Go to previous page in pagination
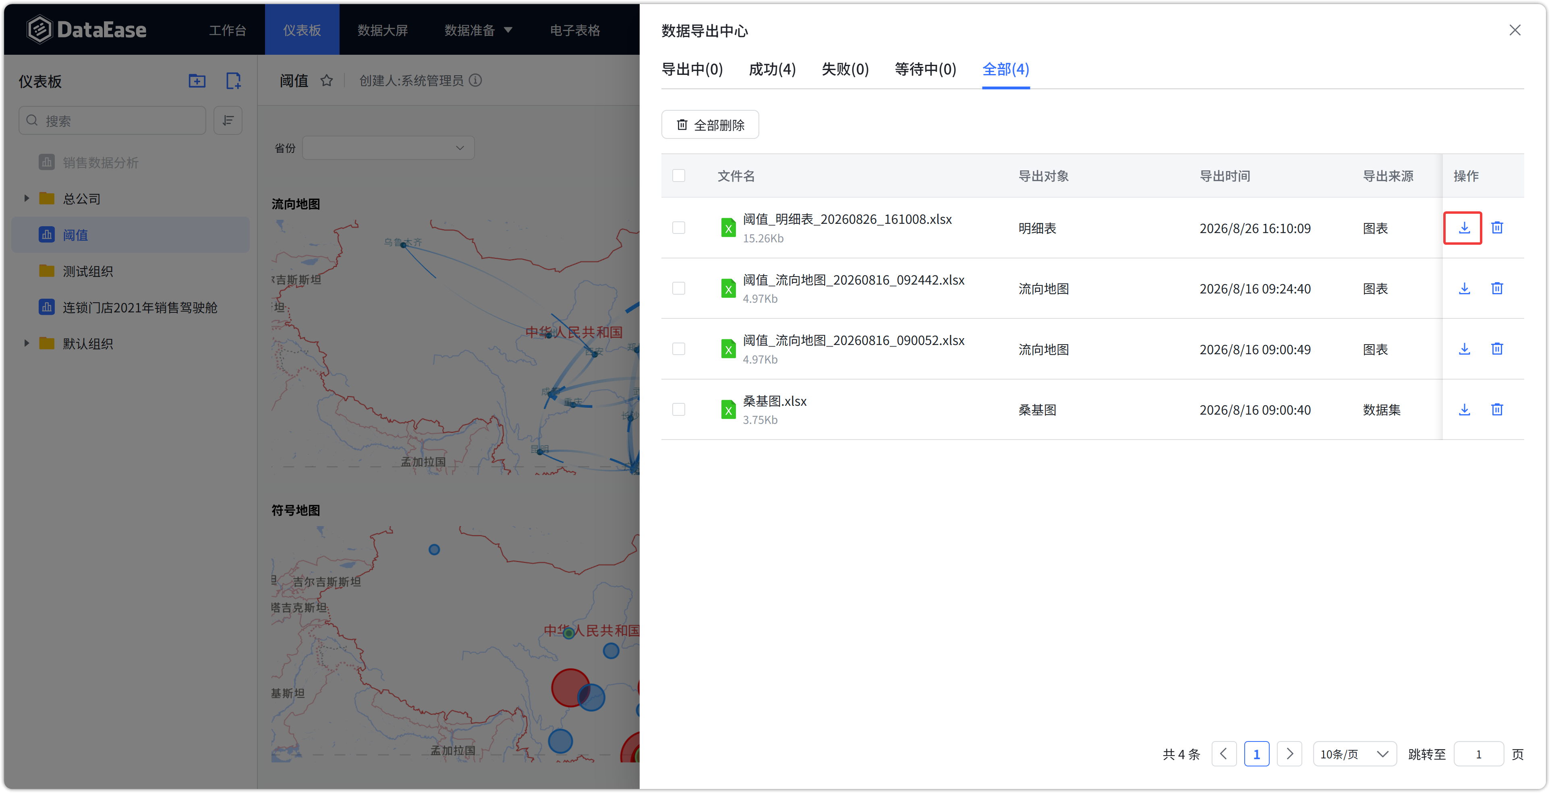The image size is (1550, 793). pos(1224,754)
